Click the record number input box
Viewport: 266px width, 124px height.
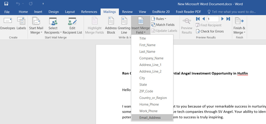pos(213,19)
